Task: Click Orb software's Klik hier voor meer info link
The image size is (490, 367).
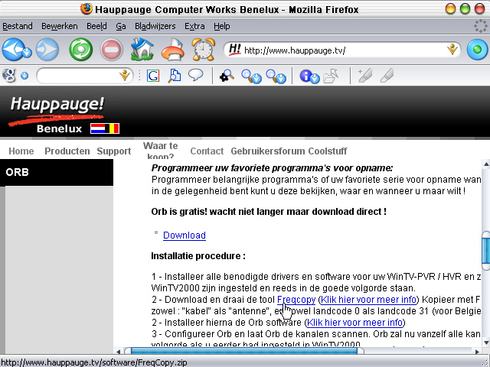Action: click(354, 323)
